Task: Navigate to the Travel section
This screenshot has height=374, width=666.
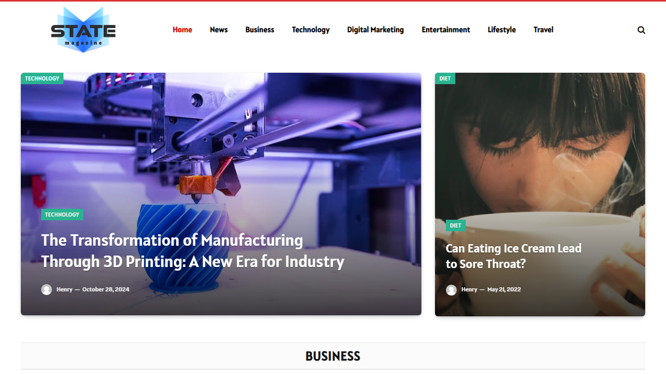Action: (543, 30)
